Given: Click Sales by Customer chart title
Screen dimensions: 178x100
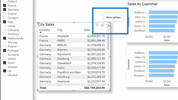Looking at the screenshot, I should tap(143, 4).
